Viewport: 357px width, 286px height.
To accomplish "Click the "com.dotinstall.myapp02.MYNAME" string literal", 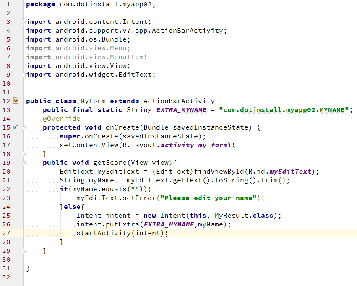I will tap(284, 110).
